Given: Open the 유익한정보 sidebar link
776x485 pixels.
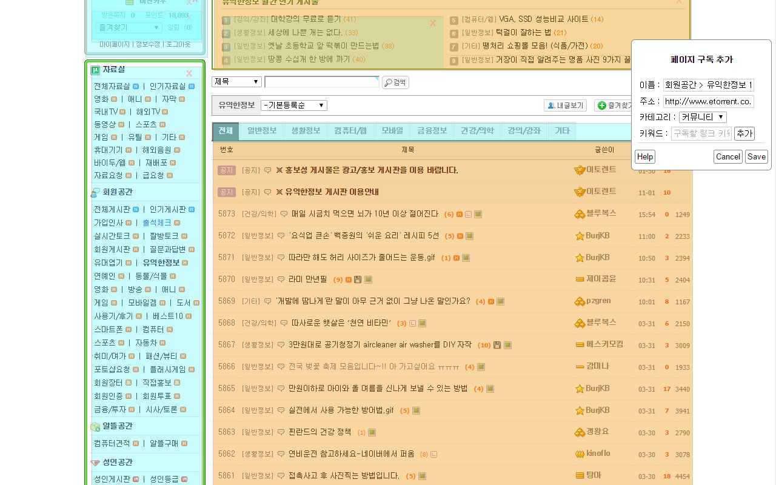Looking at the screenshot, I should tap(161, 263).
